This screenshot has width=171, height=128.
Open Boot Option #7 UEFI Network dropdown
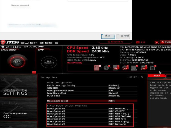click(117, 124)
